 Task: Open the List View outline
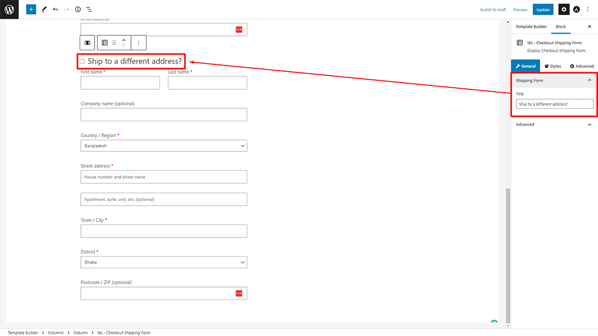click(89, 10)
